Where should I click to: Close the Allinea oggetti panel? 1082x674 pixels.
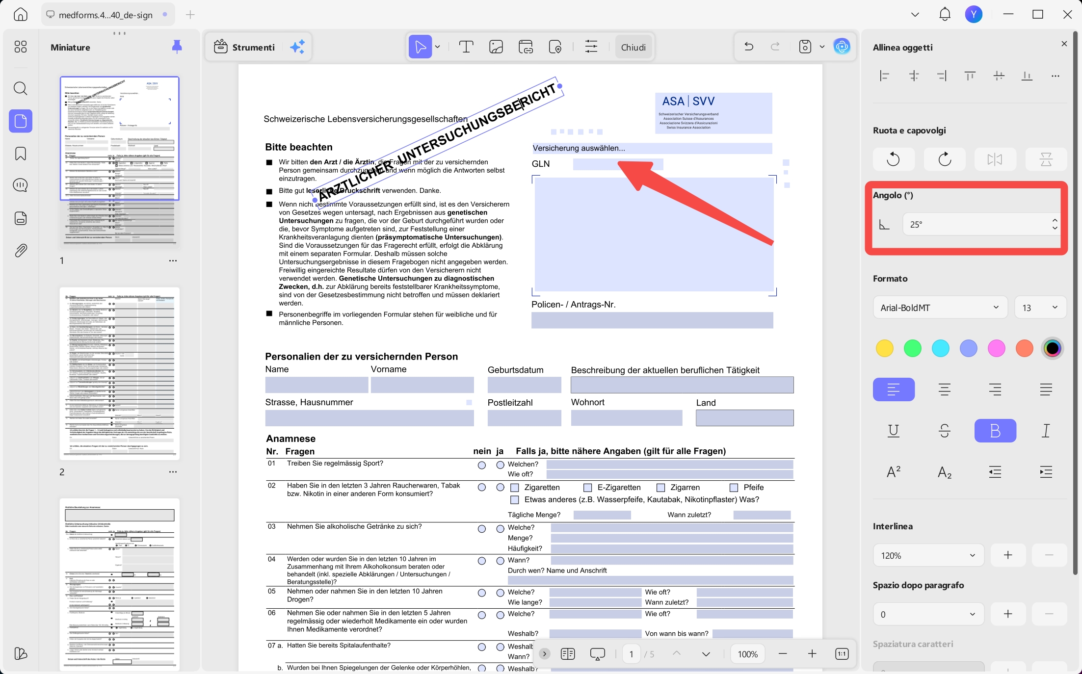[x=1064, y=44]
